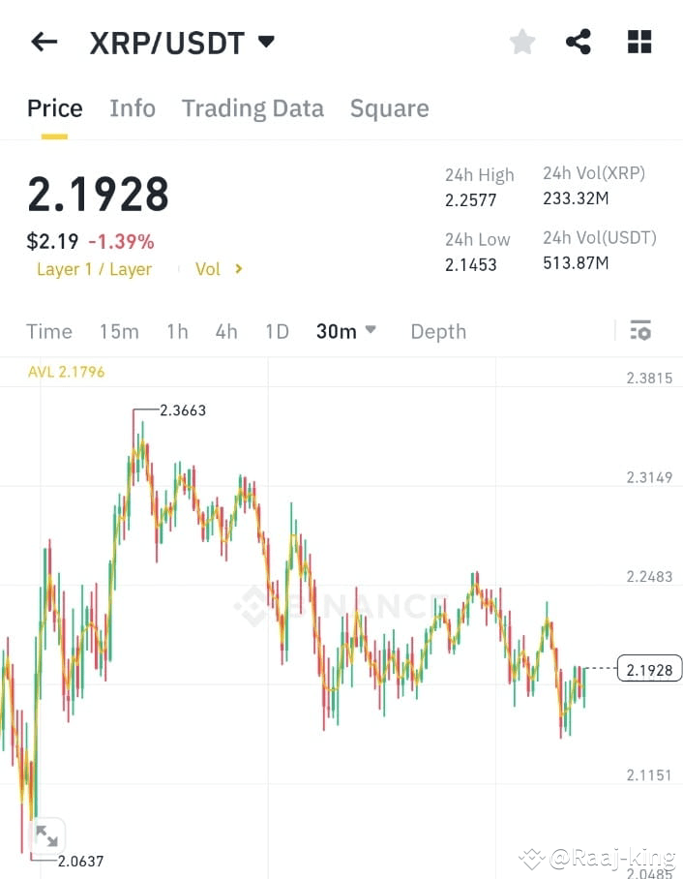
Task: Star XRP/USDT as a favorite
Action: (521, 41)
